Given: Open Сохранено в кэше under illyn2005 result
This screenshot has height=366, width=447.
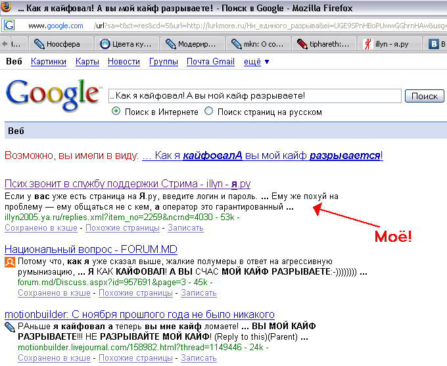Looking at the screenshot, I should pos(41,228).
